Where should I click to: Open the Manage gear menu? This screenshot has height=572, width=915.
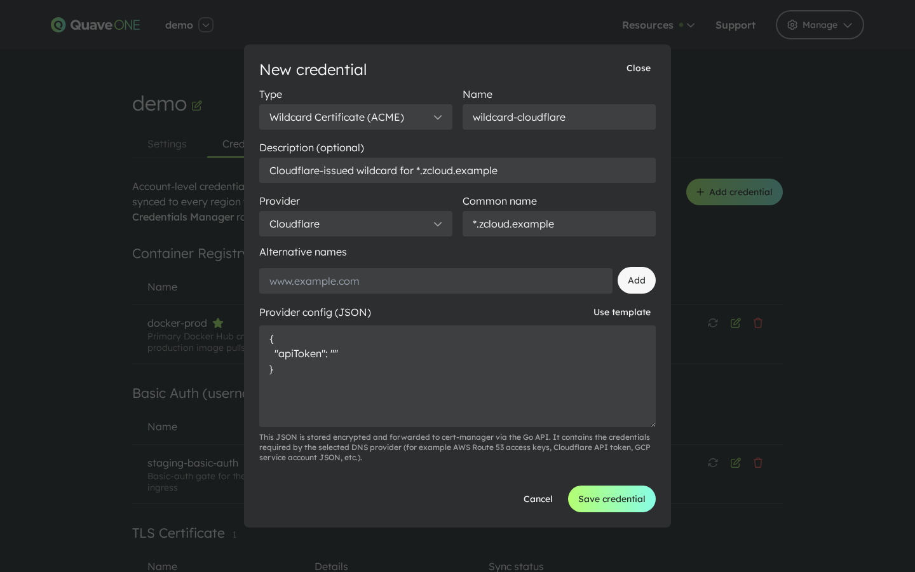820,25
